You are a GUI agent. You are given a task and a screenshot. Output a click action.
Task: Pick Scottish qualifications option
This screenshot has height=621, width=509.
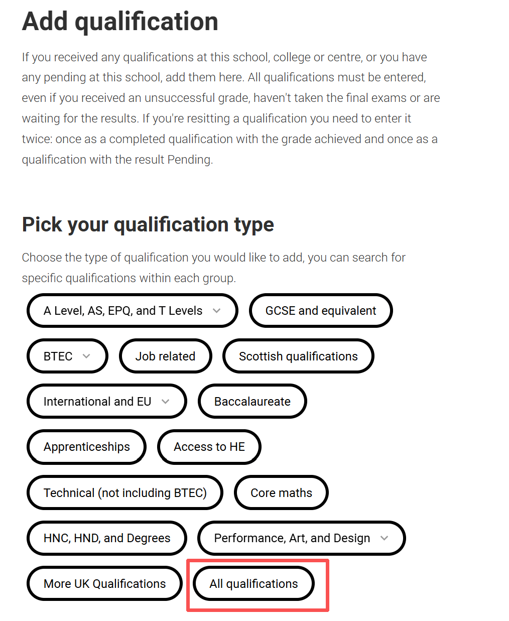[x=298, y=356]
